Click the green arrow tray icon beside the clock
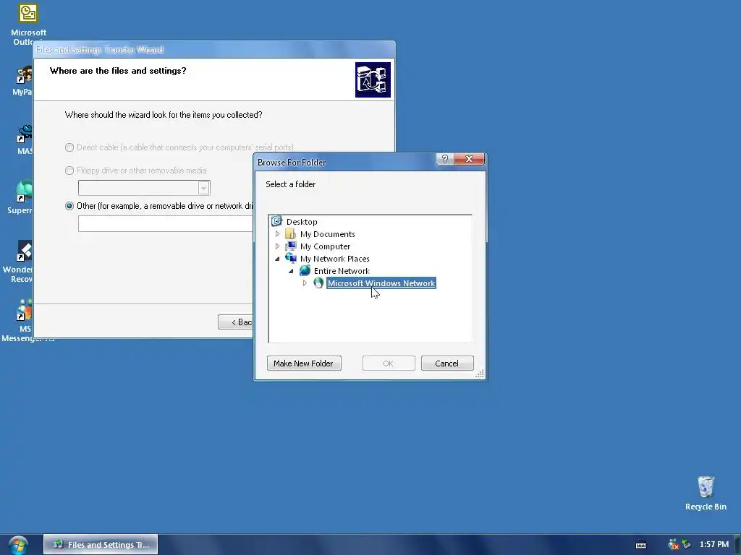The image size is (741, 555). coord(686,544)
